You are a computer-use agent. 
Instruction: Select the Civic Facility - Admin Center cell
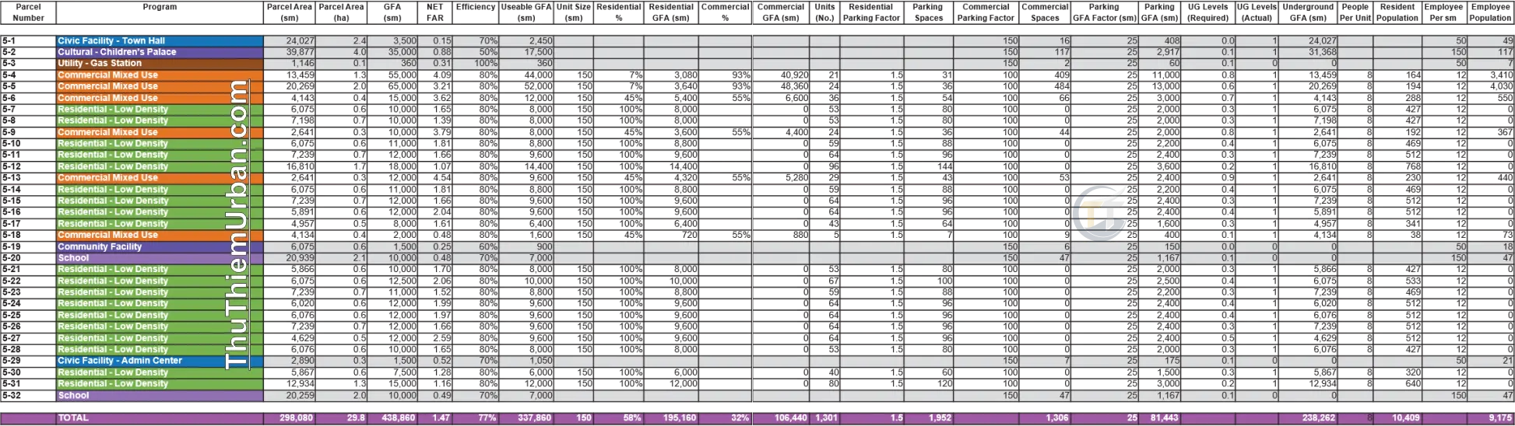[x=160, y=361]
